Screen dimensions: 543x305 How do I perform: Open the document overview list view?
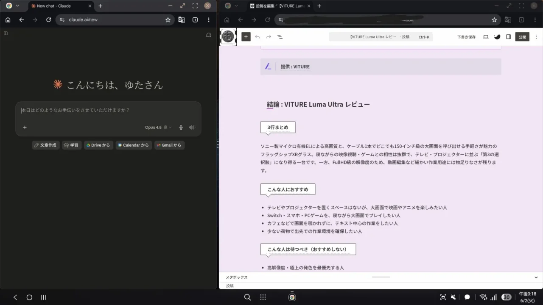point(280,37)
